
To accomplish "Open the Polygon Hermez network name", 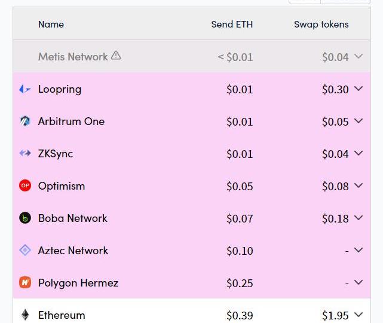I will coord(78,283).
